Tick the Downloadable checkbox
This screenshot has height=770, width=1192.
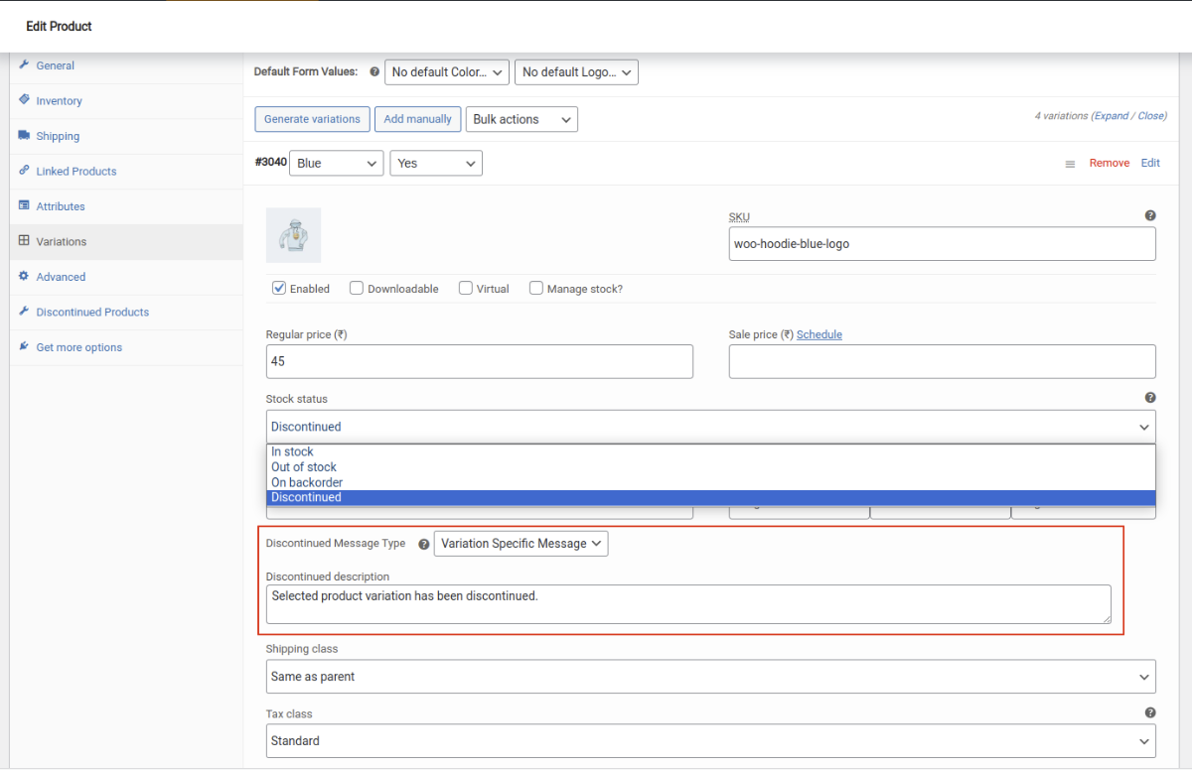pyautogui.click(x=356, y=289)
